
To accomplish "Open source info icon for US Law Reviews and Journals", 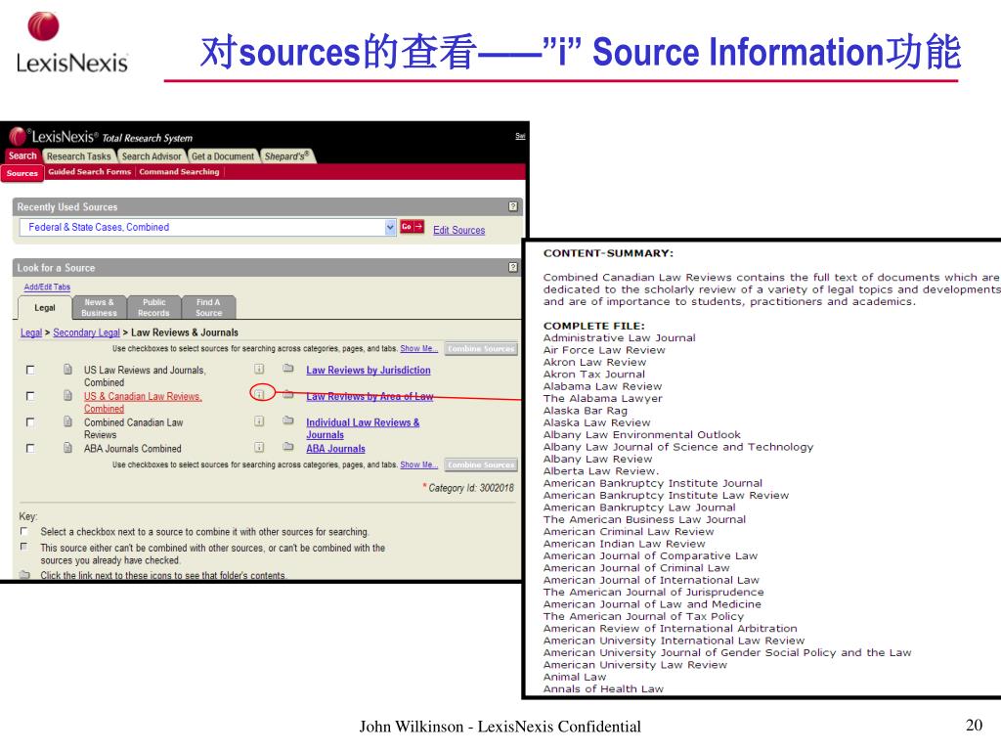I will click(x=259, y=369).
